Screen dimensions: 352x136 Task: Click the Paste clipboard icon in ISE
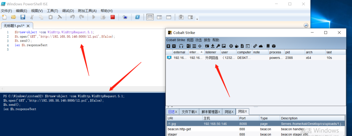[x=51, y=17]
